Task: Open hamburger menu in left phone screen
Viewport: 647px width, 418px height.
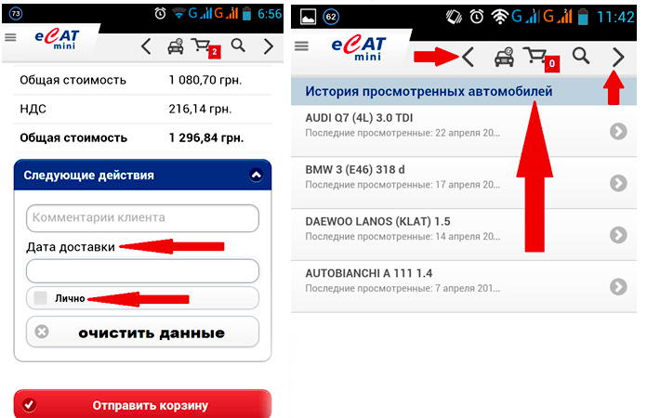Action: click(11, 37)
